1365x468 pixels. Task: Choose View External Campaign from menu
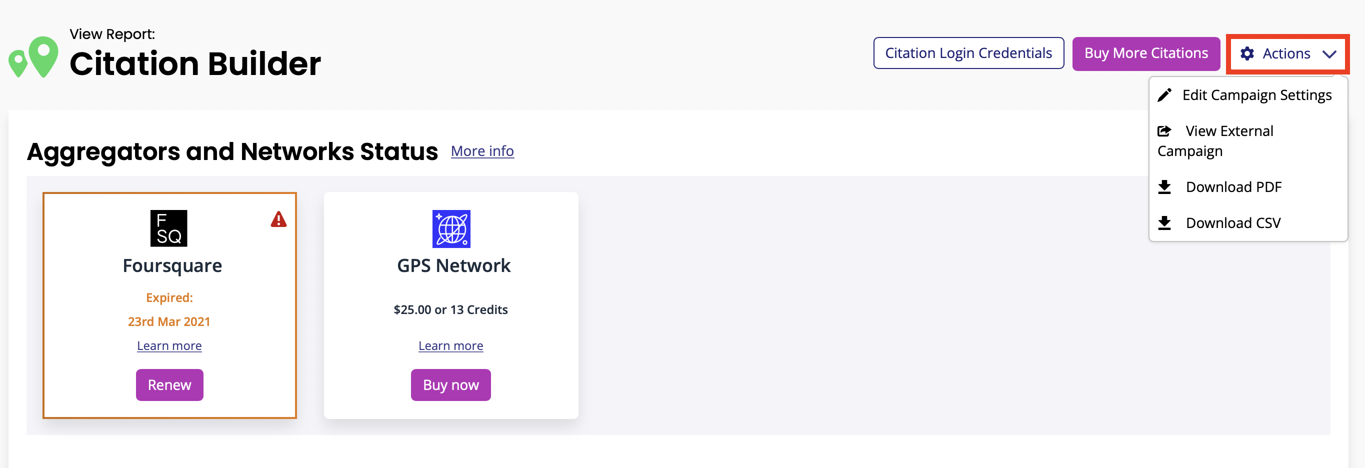[1229, 131]
